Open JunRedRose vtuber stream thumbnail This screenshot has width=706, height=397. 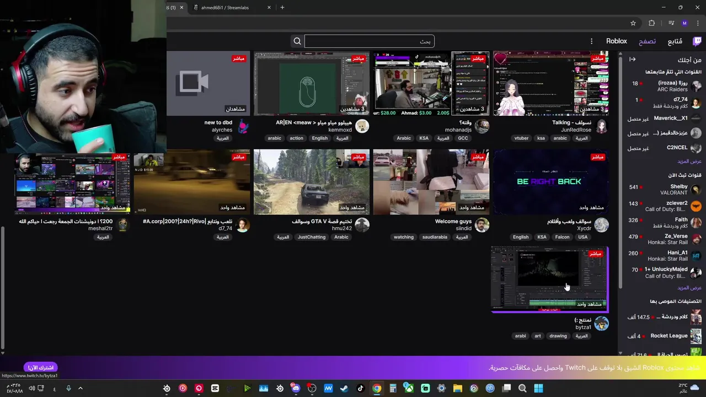click(x=550, y=84)
